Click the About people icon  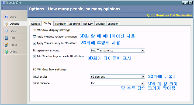pyautogui.click(x=6, y=45)
